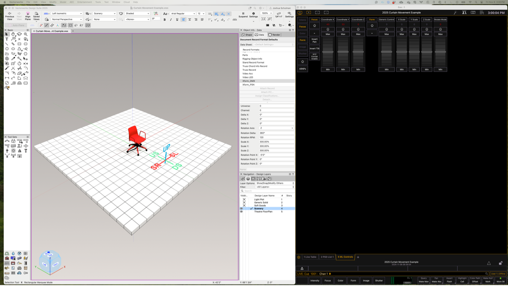Viewport: 508px width, 286px height.
Task: Switch to the Render tab in Object Info
Action: pyautogui.click(x=274, y=35)
